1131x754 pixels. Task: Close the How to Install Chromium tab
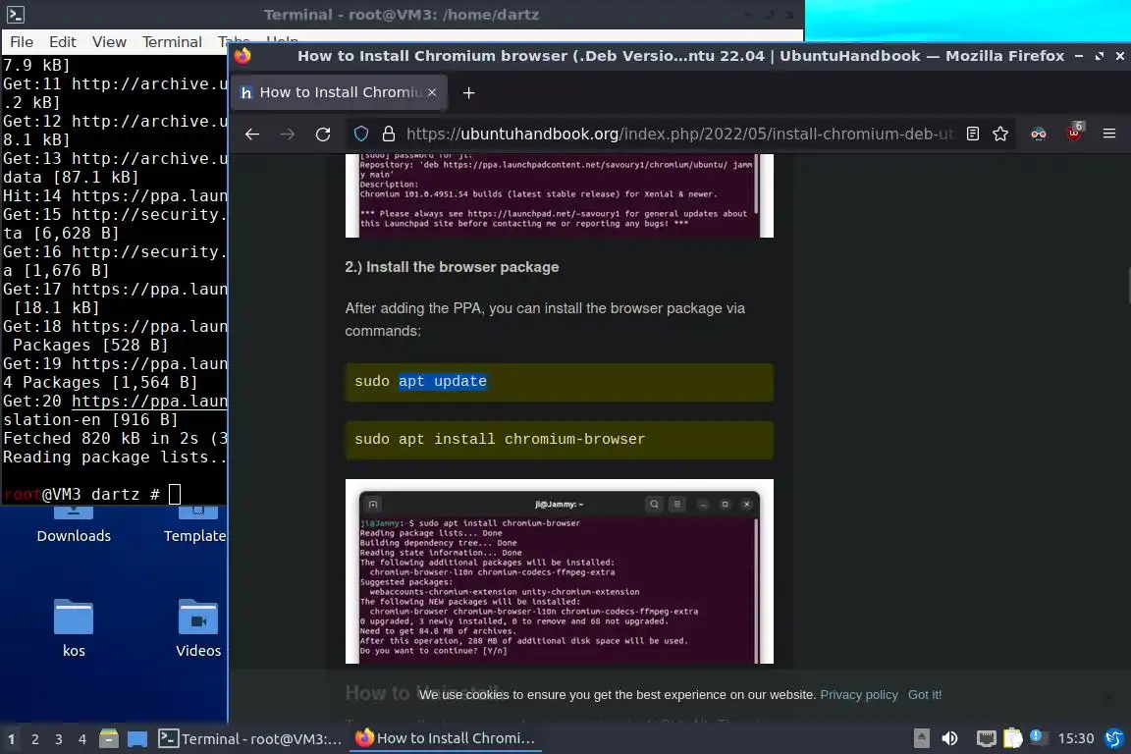(432, 92)
